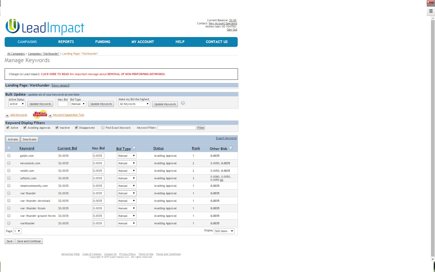Click the Export Keywords link
The height and width of the screenshot is (272, 435).
pyautogui.click(x=226, y=138)
